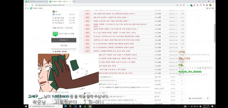Tick the checkbox for notice row [338]
Image resolution: width=228 pixels, height=108 pixels.
[x=81, y=51]
